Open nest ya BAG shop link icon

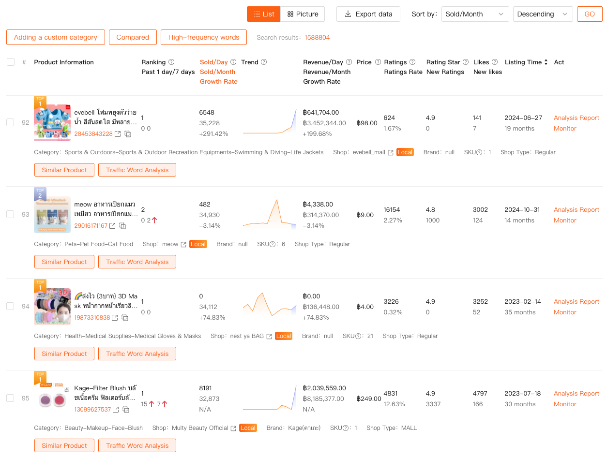coord(269,336)
